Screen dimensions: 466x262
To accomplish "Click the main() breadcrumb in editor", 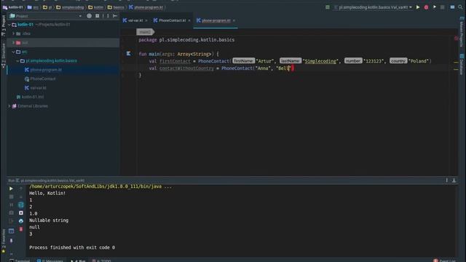I will click(x=145, y=32).
